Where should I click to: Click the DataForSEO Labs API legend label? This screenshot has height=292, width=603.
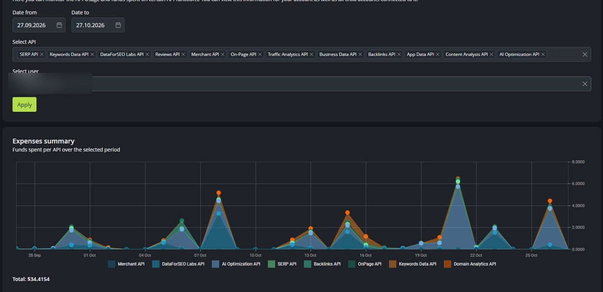pyautogui.click(x=183, y=264)
